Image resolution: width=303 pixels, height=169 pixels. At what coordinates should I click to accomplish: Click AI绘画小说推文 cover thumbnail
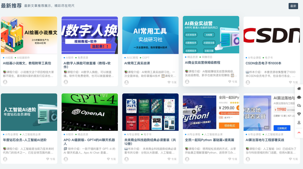tap(29, 35)
